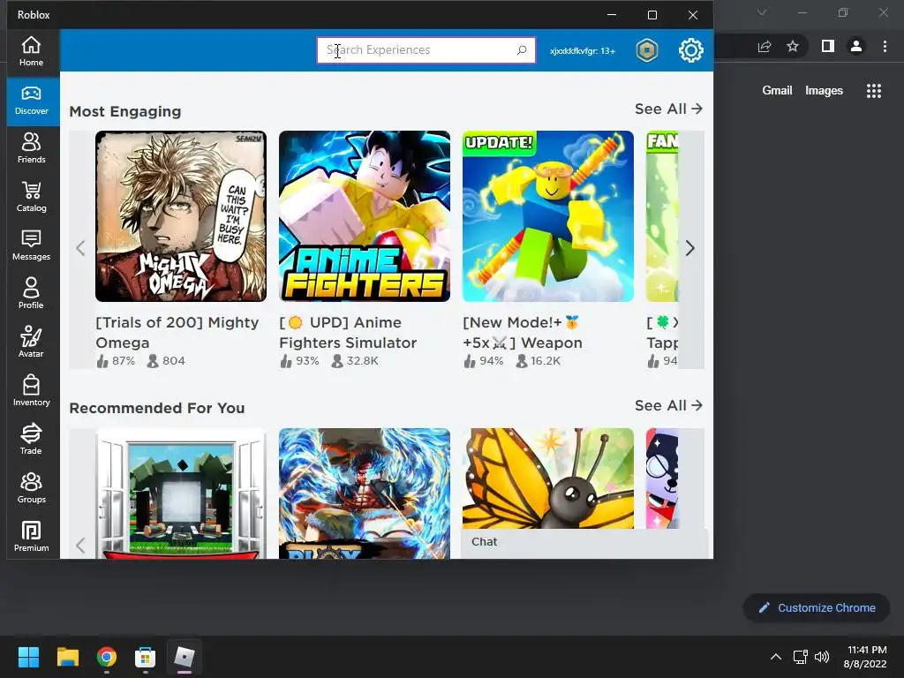Go to the Profile page
Screen dimensions: 904x678
[x=31, y=294]
